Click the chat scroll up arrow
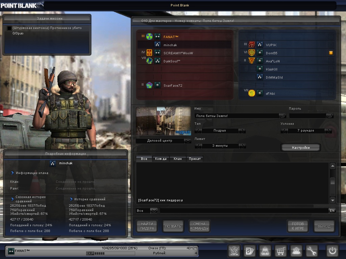Viewport: 346px width, 259px height. (332, 166)
